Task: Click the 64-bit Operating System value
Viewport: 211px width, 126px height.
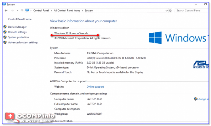Action: coord(113,67)
